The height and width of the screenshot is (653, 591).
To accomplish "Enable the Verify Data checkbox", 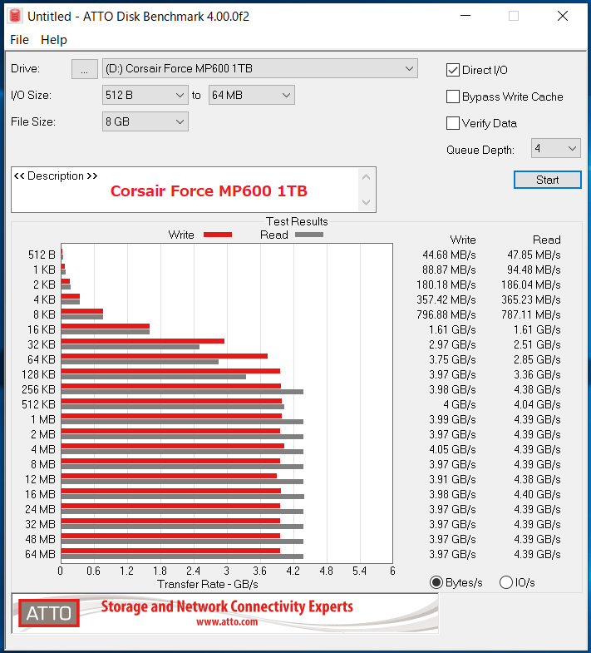I will click(x=453, y=123).
